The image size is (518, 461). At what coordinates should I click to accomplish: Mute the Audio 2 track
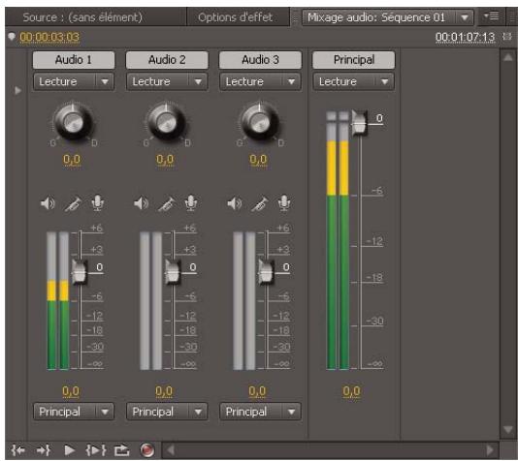(142, 203)
